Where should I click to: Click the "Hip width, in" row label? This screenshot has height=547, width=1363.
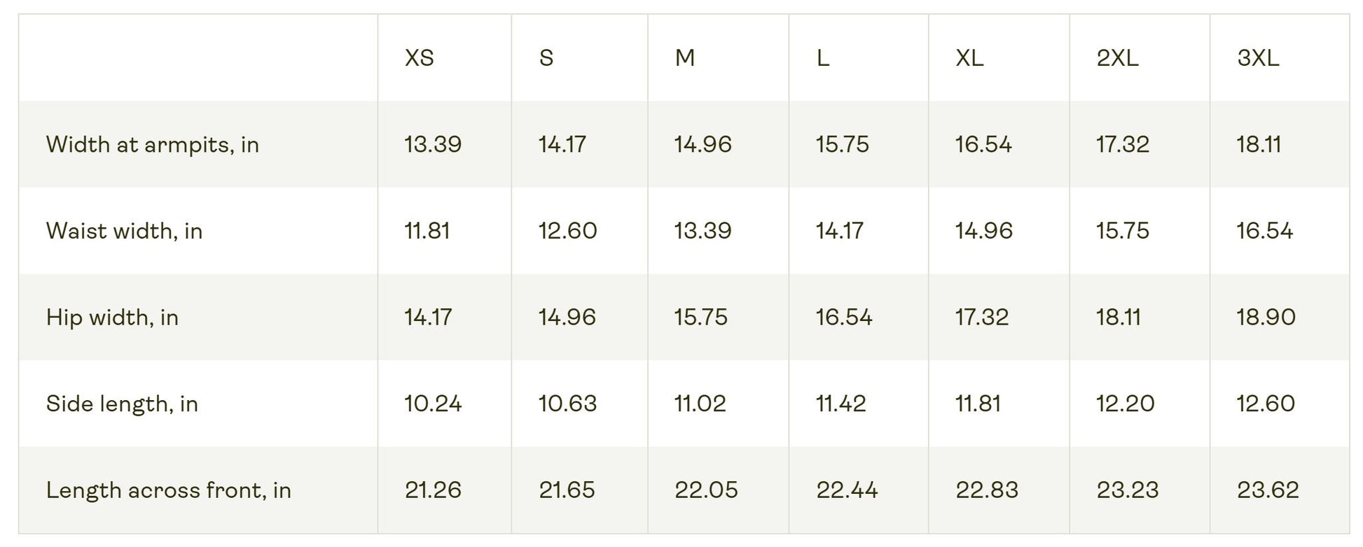(x=112, y=318)
